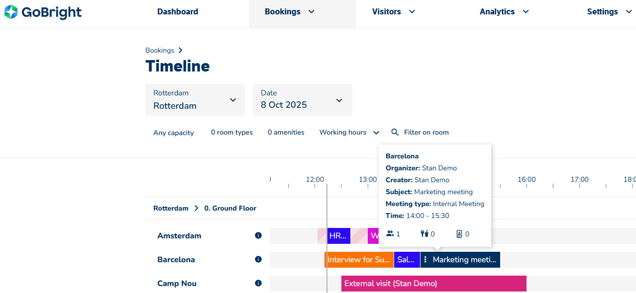Viewport: 636px width, 293px height.
Task: Click the Bookings breadcrumb link
Action: (160, 50)
